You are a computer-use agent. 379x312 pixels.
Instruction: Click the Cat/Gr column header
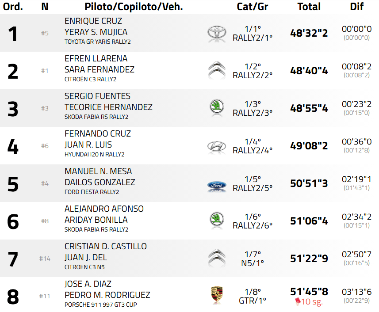253,7
